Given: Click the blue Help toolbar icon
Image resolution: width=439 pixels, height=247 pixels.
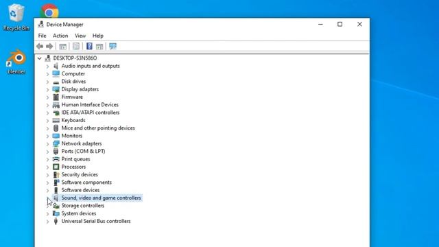Looking at the screenshot, I should (x=89, y=46).
